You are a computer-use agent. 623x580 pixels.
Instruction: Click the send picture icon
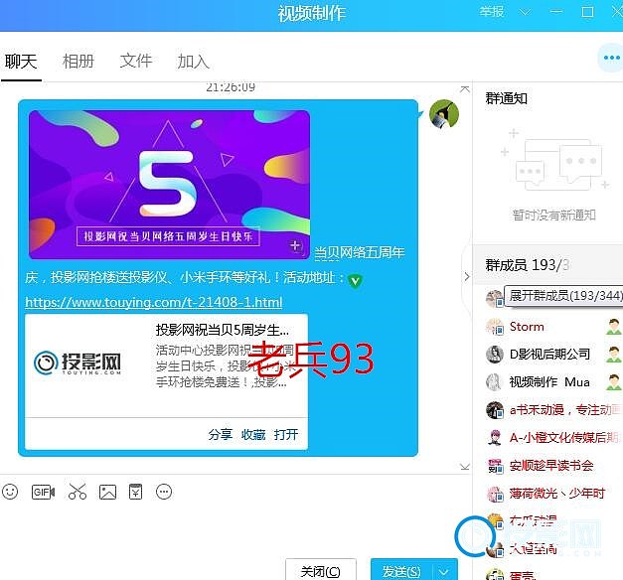pos(107,492)
